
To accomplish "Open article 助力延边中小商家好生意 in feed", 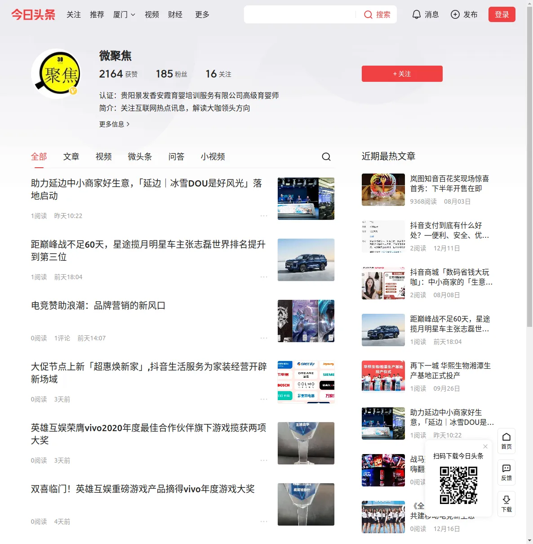I will (x=147, y=189).
